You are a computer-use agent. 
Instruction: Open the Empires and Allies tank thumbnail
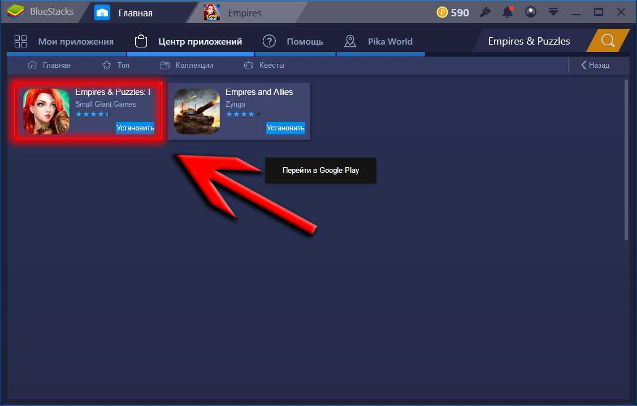click(197, 111)
